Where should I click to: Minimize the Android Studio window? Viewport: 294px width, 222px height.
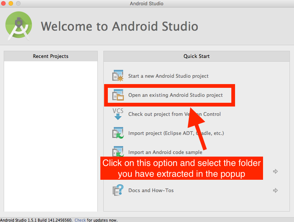[x=11, y=3]
